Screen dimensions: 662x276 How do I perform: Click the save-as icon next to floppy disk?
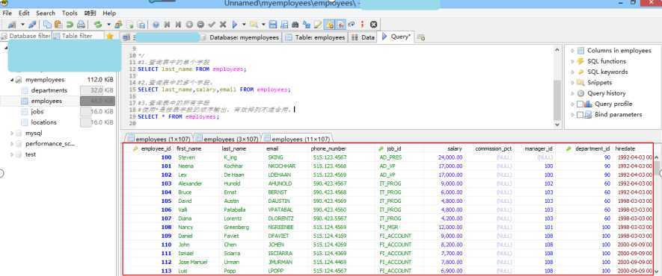coord(284,25)
